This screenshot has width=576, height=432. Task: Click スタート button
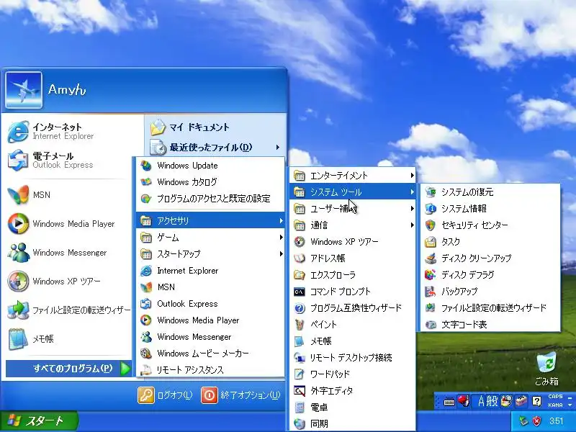click(x=39, y=420)
